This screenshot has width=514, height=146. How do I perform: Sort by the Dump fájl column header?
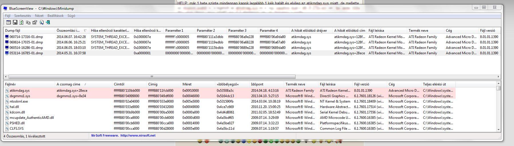(29, 31)
